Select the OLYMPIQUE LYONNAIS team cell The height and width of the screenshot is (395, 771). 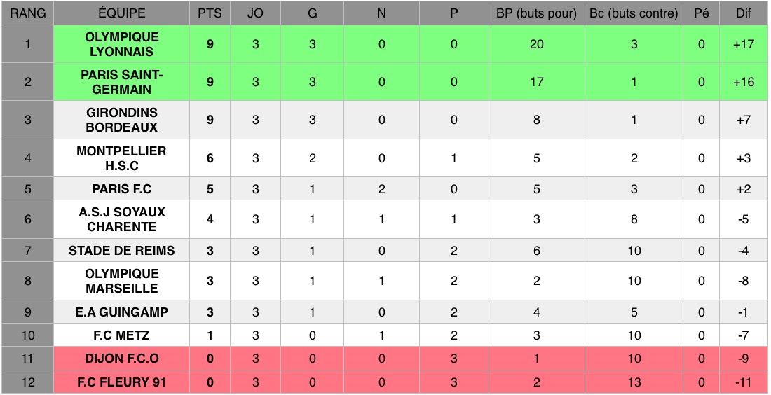121,44
